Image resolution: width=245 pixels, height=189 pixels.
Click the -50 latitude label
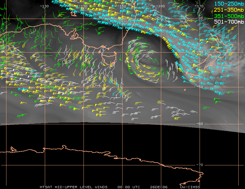200,87
